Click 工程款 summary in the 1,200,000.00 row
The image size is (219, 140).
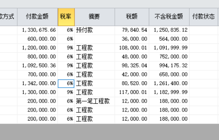point(95,48)
